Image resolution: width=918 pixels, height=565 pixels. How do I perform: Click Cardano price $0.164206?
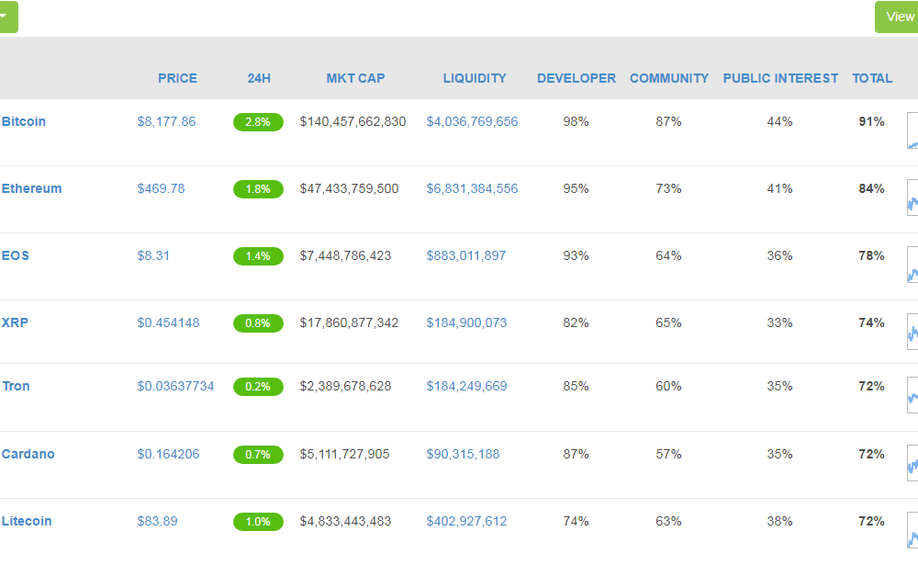(x=168, y=454)
